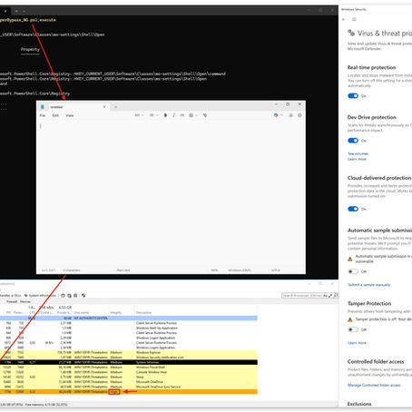Select the Microsoft OneDrive Sync Service row

tap(129, 387)
